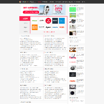
Task: Open the Ecovacs brand logo tile
Action: pyautogui.click(x=42, y=21)
